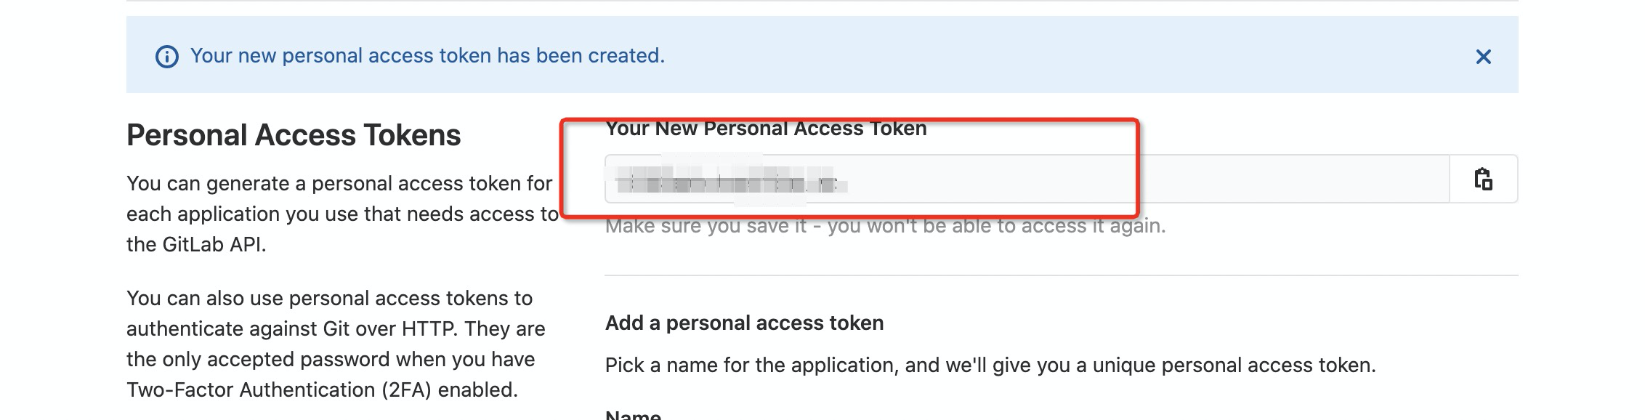Click the 'Personal Access Tokens' page heading
This screenshot has width=1645, height=420.
click(294, 135)
